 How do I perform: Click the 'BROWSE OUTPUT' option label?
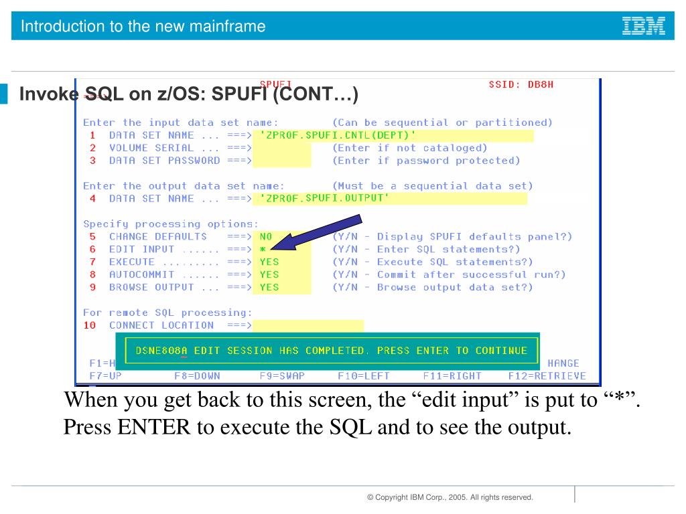point(151,288)
